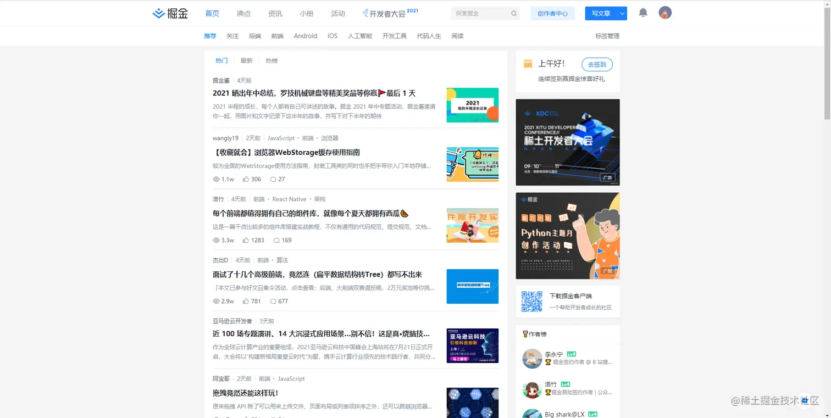Screen dimensions: 831x418
Task: Click comments icon on 扁平数据结构转Tree article
Action: pyautogui.click(x=273, y=302)
